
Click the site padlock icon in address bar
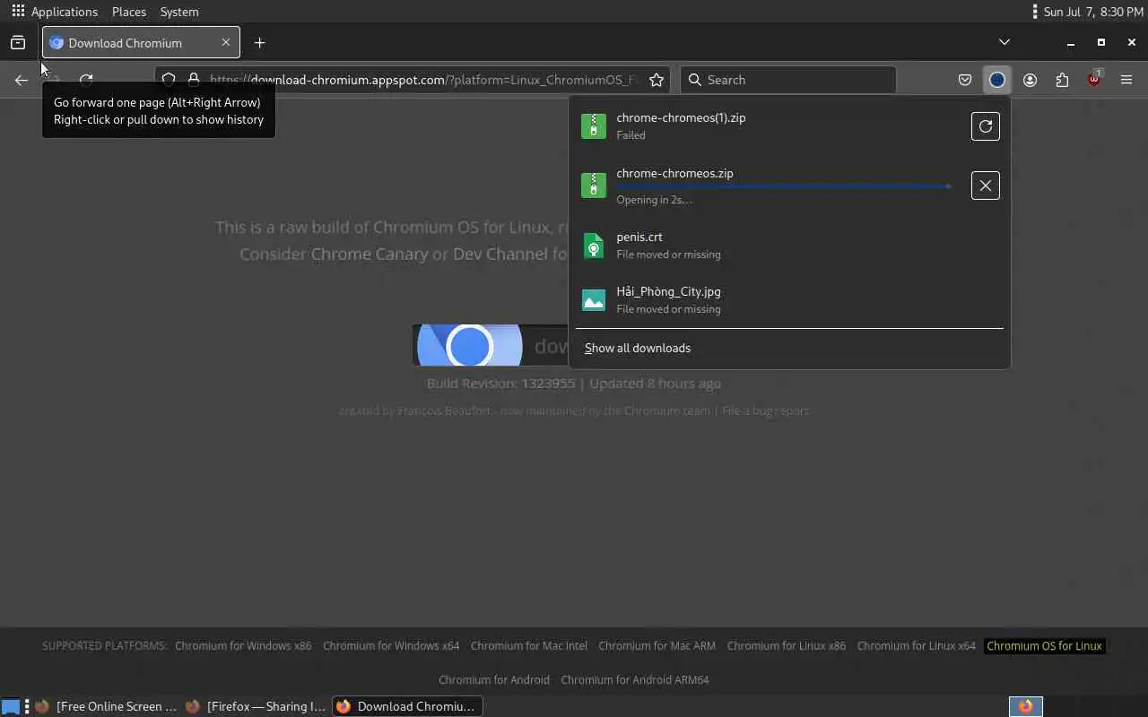click(x=193, y=80)
